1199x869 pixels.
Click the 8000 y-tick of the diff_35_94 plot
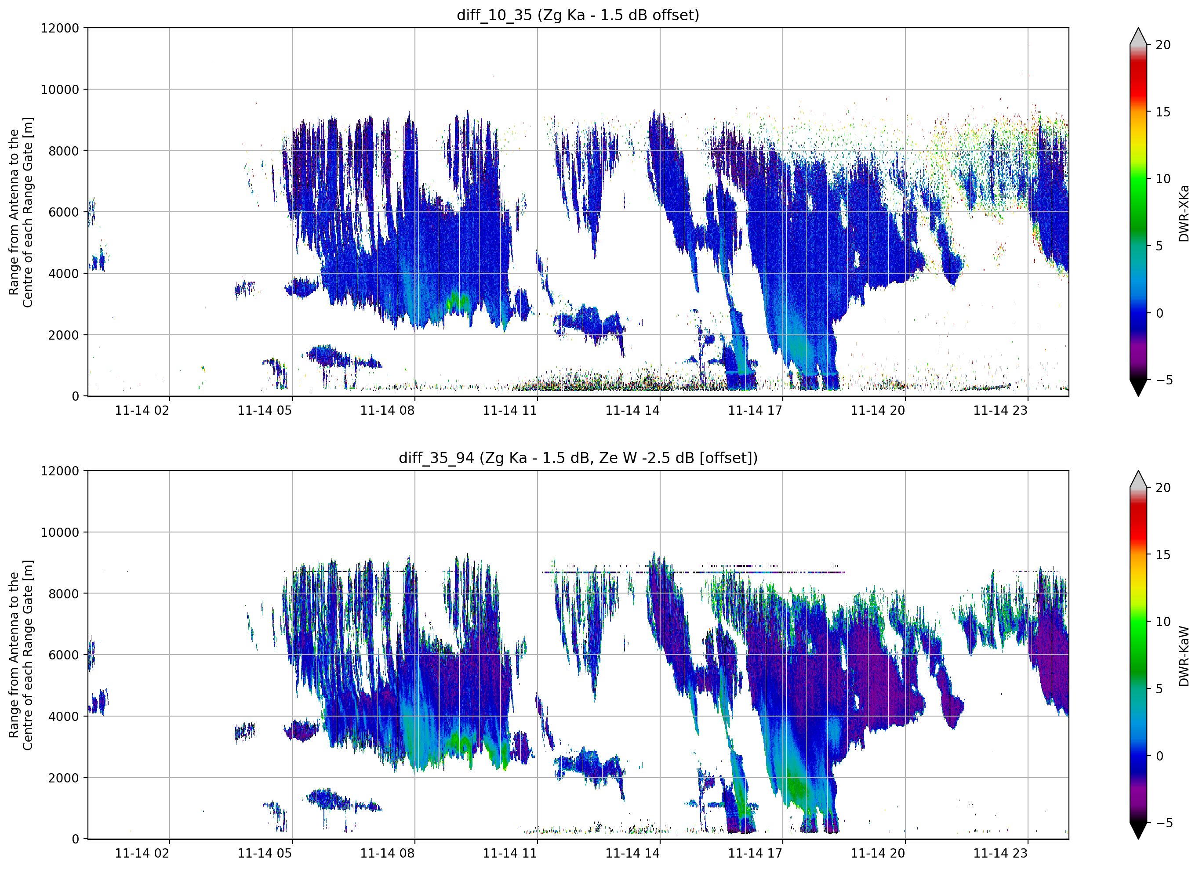[x=63, y=594]
